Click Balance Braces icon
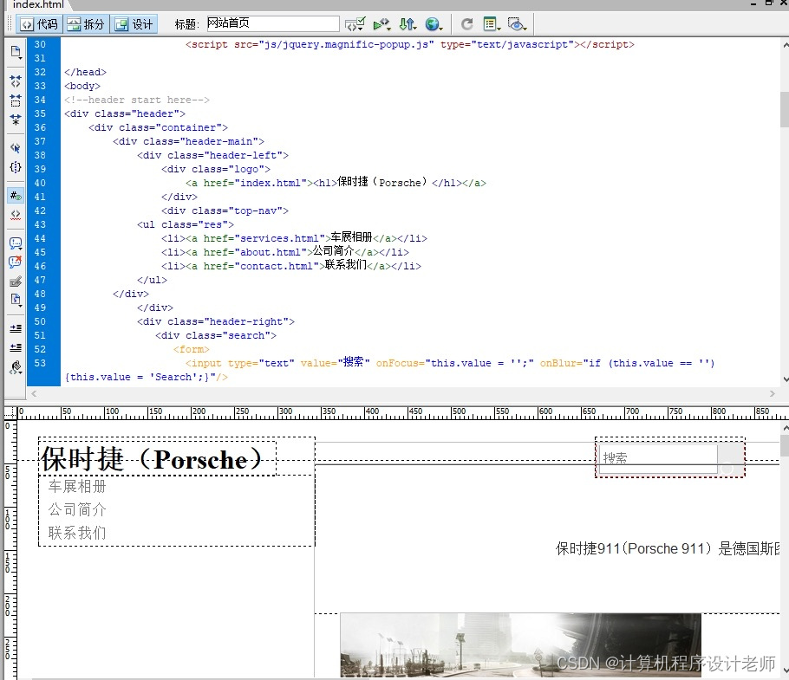 click(x=16, y=167)
